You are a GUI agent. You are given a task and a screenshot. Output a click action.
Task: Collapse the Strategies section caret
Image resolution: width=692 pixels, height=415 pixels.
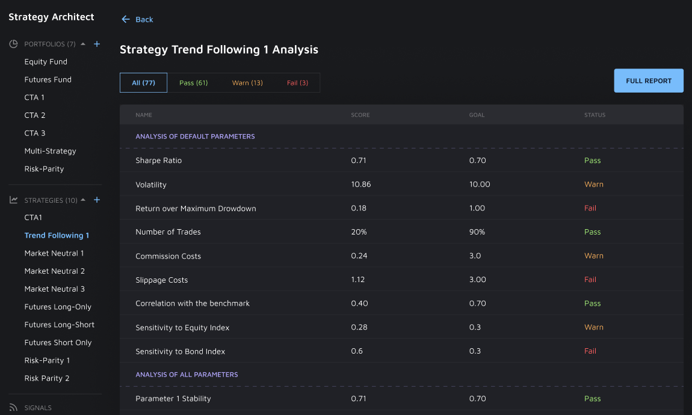coord(83,200)
